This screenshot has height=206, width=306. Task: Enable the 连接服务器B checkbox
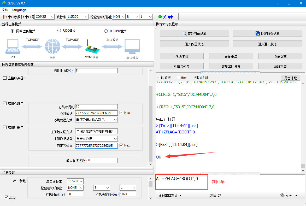5,78
